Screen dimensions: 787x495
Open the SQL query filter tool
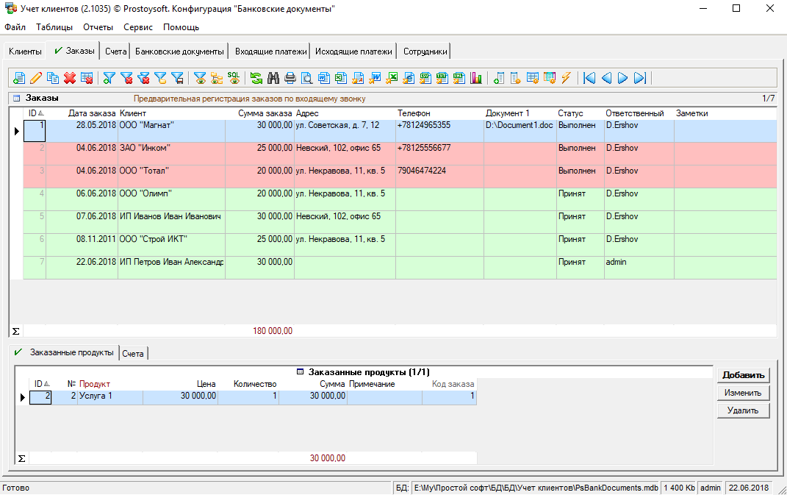[234, 77]
